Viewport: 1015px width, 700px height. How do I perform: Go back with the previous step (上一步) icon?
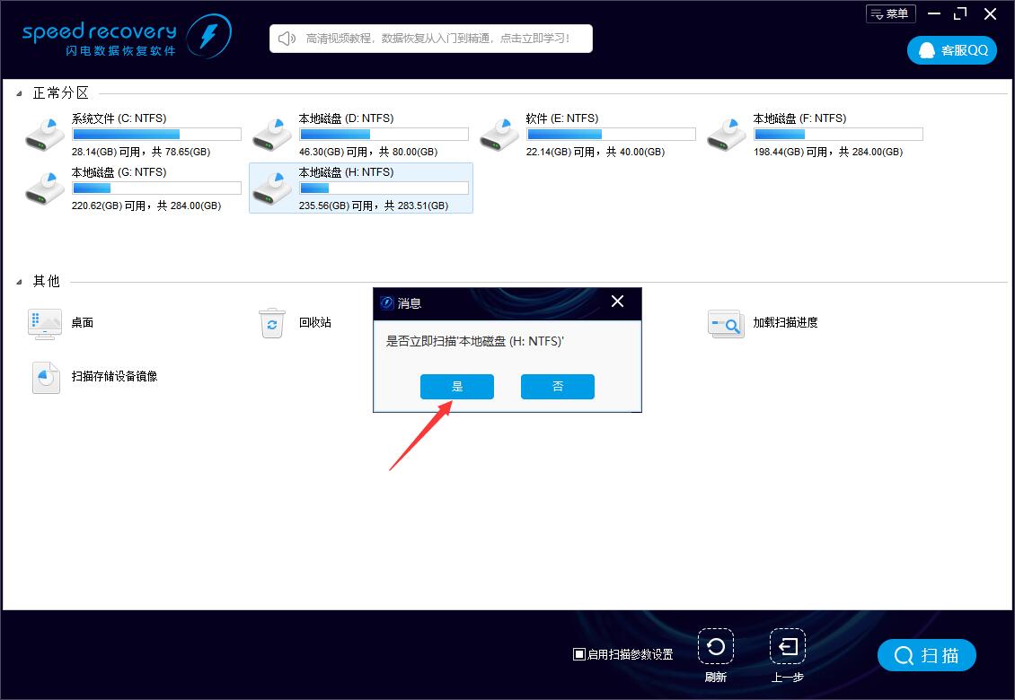pyautogui.click(x=787, y=647)
